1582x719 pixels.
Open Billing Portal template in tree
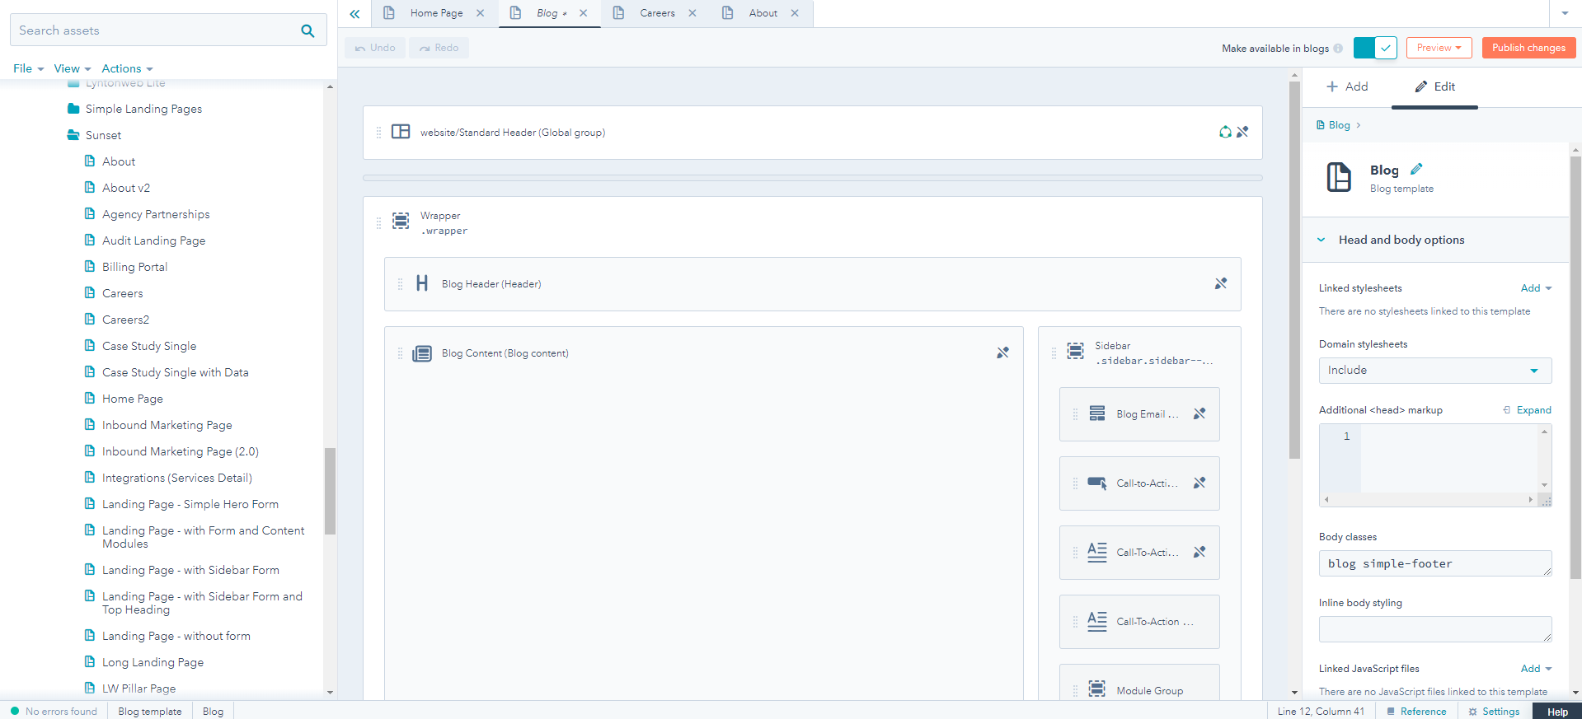pyautogui.click(x=134, y=267)
